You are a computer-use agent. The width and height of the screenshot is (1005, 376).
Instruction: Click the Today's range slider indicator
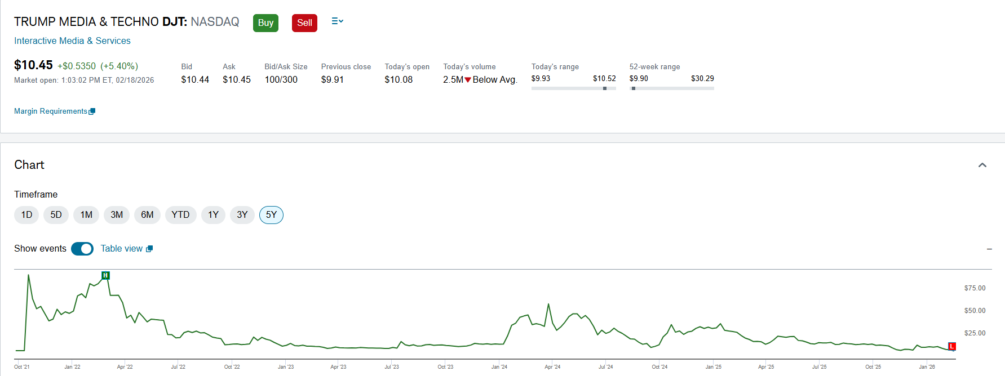pos(605,88)
